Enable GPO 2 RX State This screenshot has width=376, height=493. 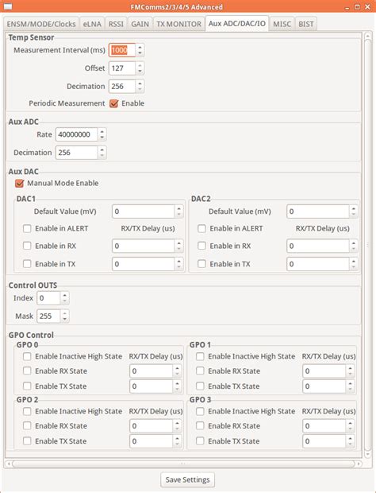click(x=27, y=426)
